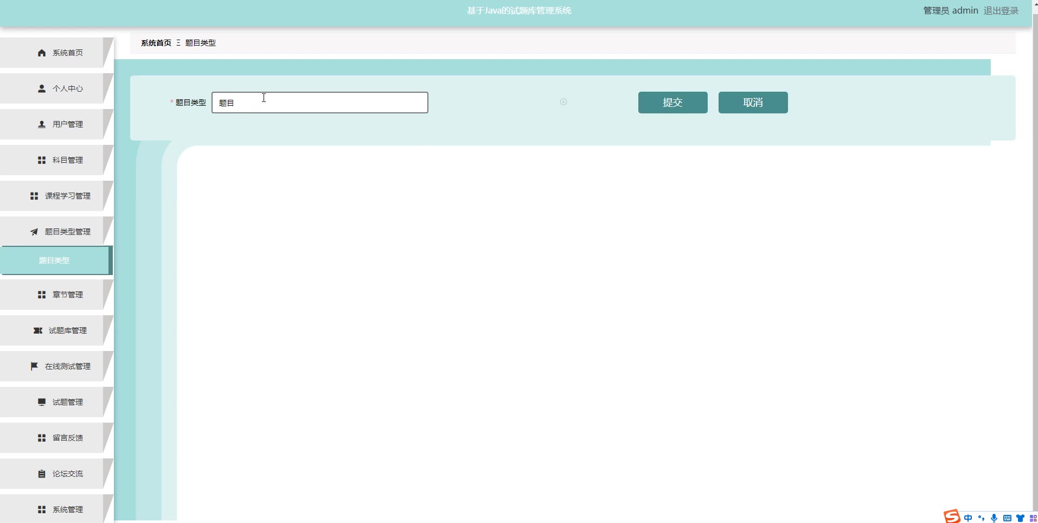This screenshot has width=1038, height=523.
Task: Clear the 题目类型 field with the circle-x icon
Action: (x=563, y=102)
